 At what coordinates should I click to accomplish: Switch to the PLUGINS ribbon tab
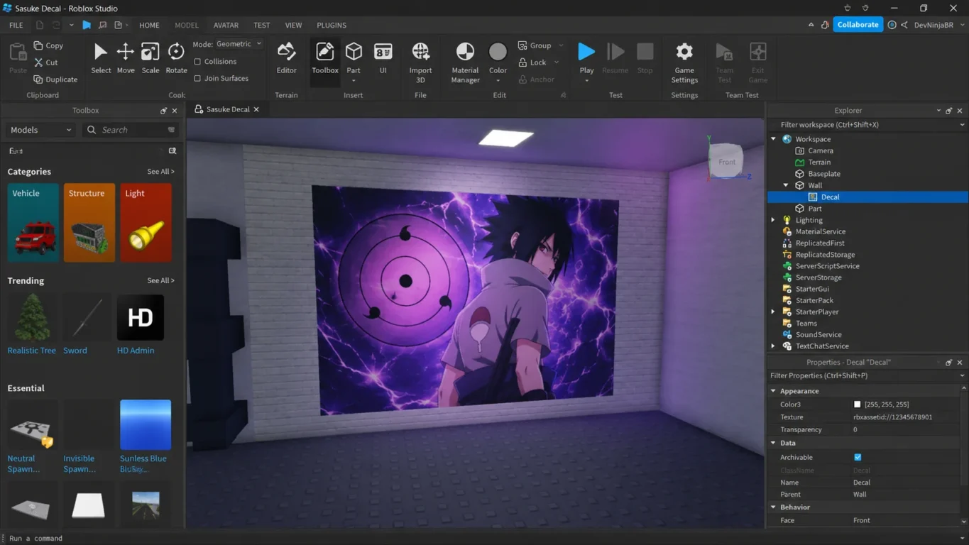coord(332,25)
